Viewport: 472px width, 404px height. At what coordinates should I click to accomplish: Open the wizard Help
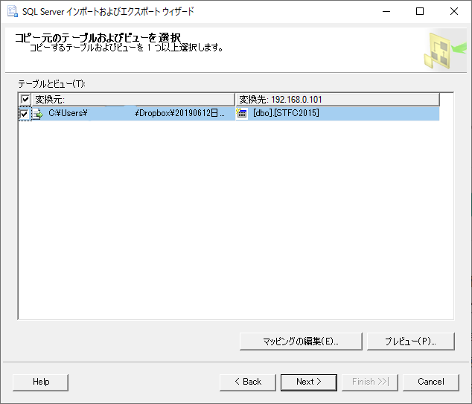(x=41, y=382)
